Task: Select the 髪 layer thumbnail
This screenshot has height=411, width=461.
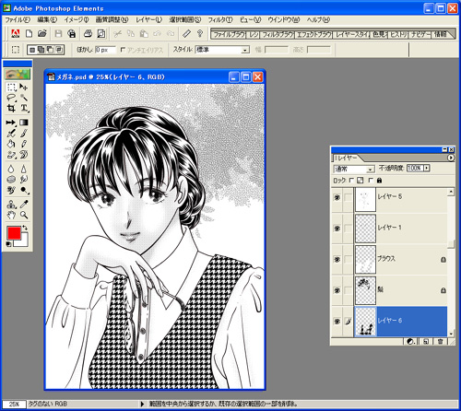Action: [x=365, y=290]
